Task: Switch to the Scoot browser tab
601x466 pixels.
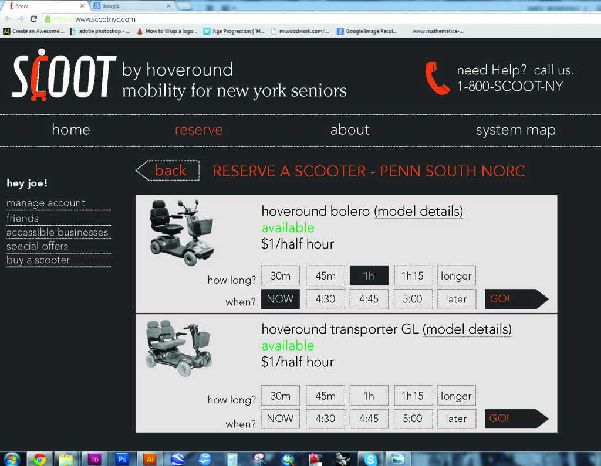Action: [46, 6]
